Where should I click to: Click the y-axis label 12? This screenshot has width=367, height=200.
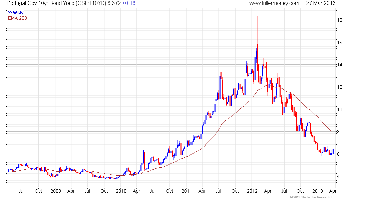point(340,87)
